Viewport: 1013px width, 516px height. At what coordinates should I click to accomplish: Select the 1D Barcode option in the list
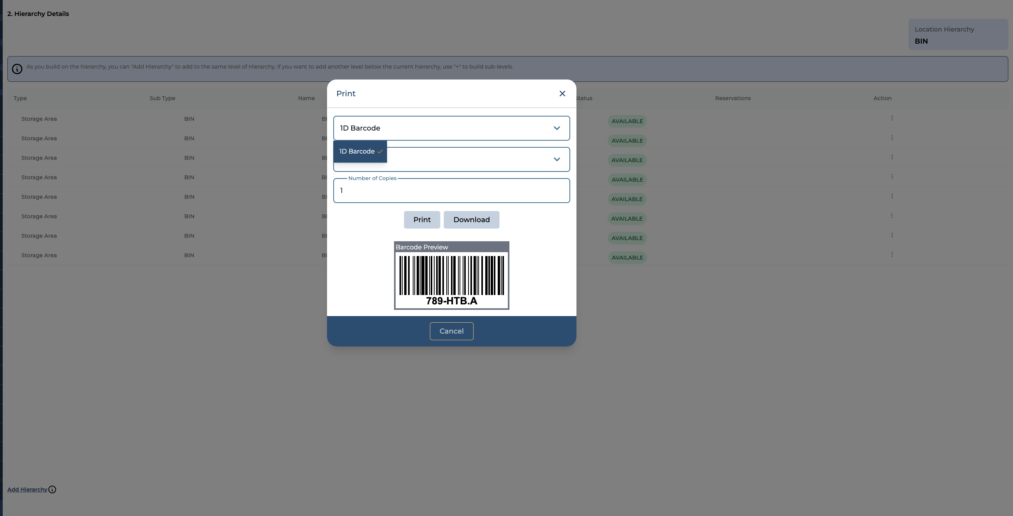click(x=359, y=152)
